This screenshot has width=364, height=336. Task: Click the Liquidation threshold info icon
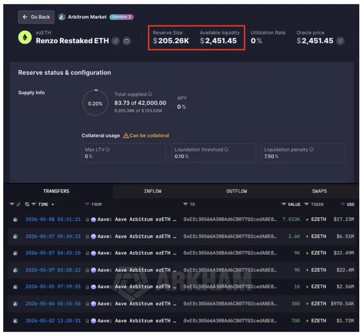pos(226,150)
